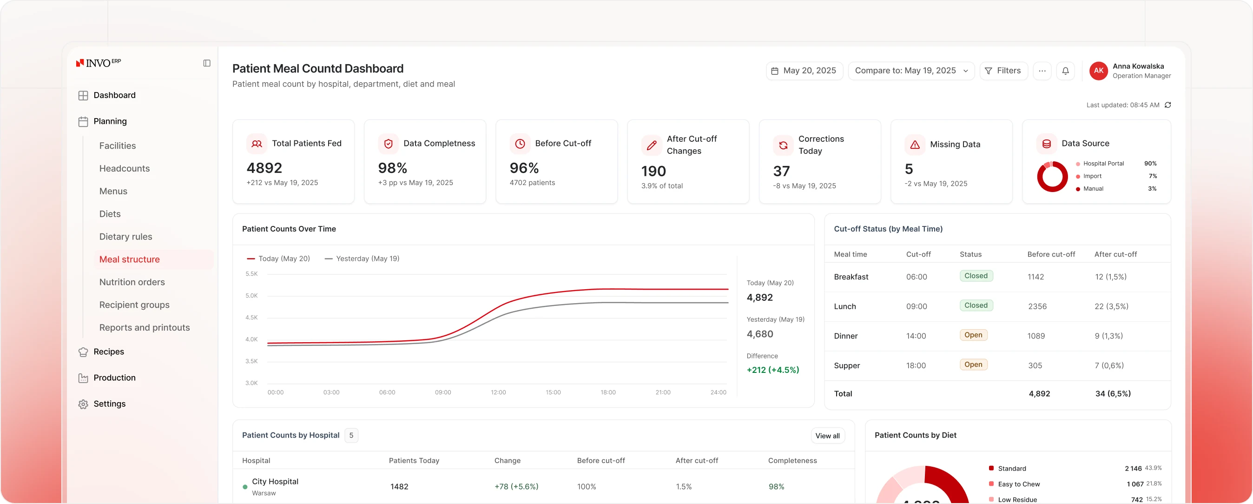
Task: Toggle the Yesterday (May 19) legend series
Action: click(362, 259)
